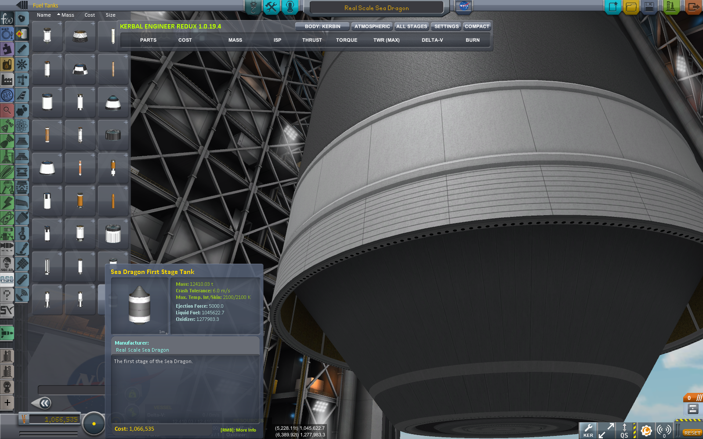Add a custom category with plus button
The height and width of the screenshot is (439, 703).
[7, 403]
